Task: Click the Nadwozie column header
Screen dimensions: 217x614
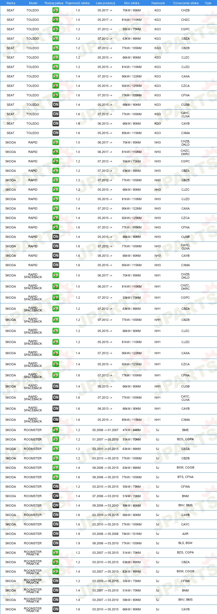Action: coord(158,3)
